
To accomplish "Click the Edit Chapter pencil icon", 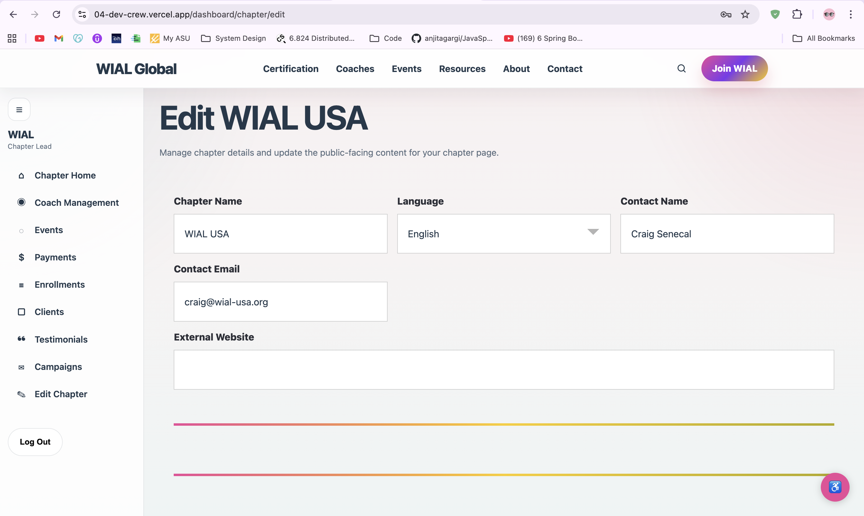I will click(x=21, y=394).
